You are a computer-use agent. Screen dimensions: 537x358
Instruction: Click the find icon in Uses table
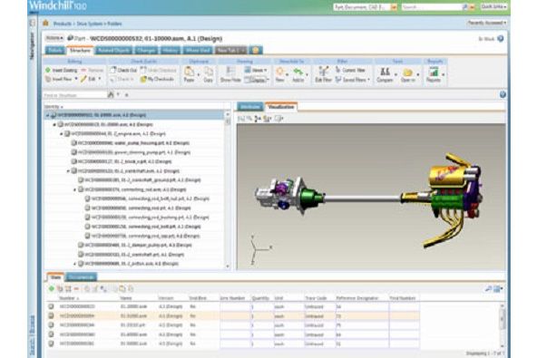(488, 289)
